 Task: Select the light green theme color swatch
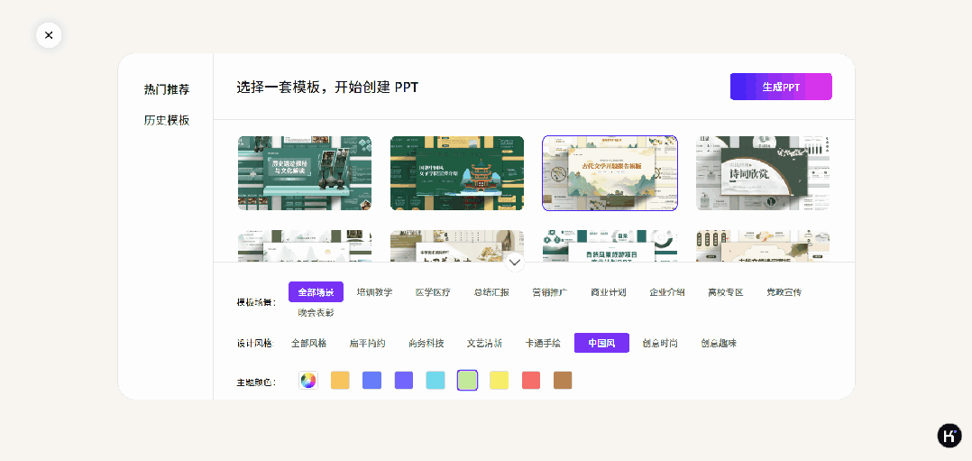[467, 381]
